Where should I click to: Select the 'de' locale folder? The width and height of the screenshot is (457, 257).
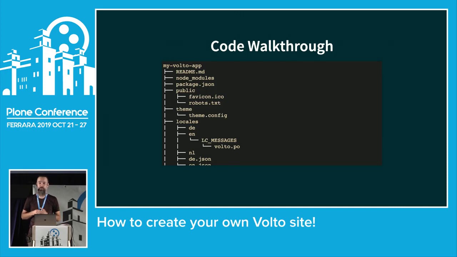tap(192, 128)
